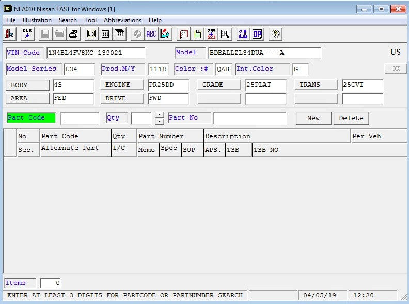Click the CLR clear eraser icon

pos(27,34)
